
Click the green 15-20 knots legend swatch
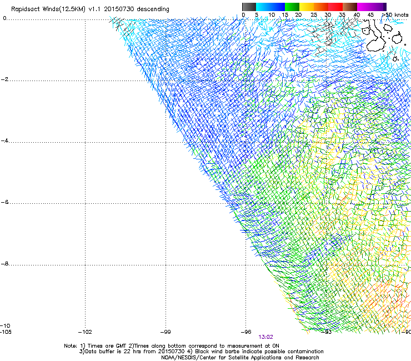click(x=292, y=7)
